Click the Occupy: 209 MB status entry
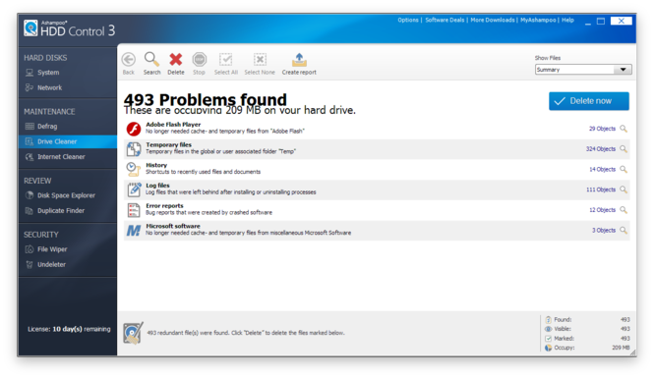 tap(587, 348)
